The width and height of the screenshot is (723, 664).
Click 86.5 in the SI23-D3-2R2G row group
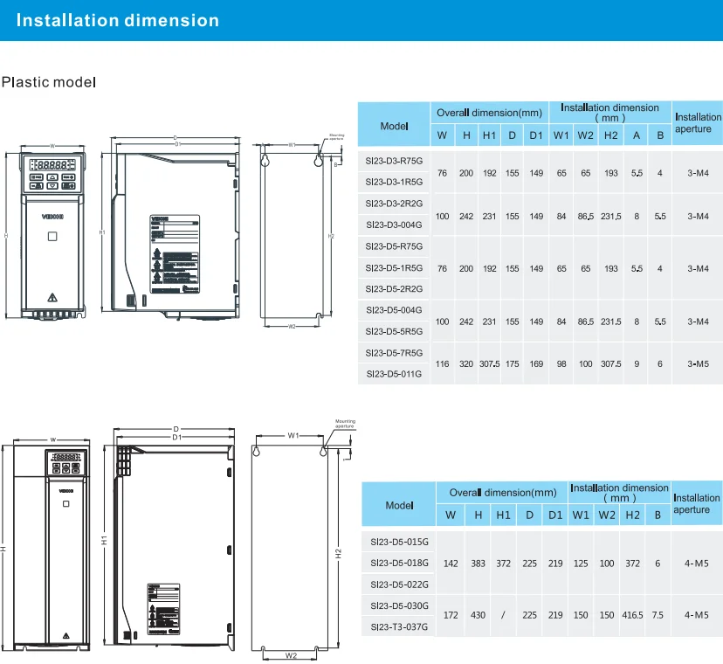click(x=586, y=217)
